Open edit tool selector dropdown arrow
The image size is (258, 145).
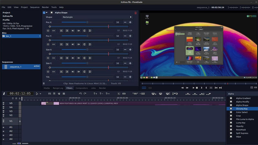(40, 94)
